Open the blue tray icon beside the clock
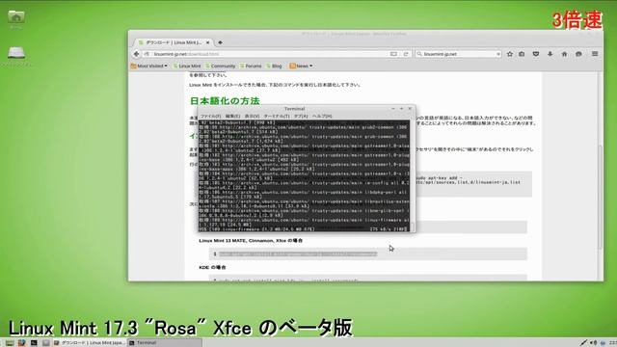617x347 pixels. pos(603,343)
